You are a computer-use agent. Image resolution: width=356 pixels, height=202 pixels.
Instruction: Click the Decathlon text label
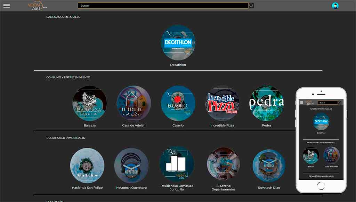coord(178,65)
